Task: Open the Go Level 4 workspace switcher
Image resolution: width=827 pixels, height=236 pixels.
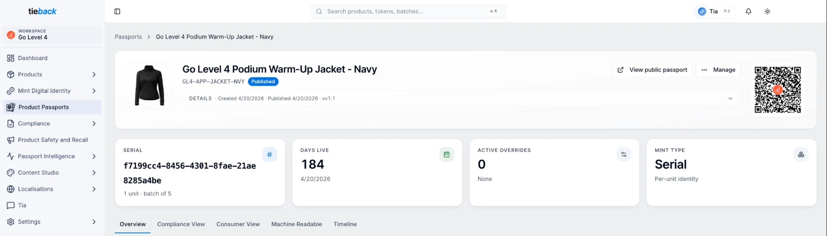Action: click(x=52, y=34)
